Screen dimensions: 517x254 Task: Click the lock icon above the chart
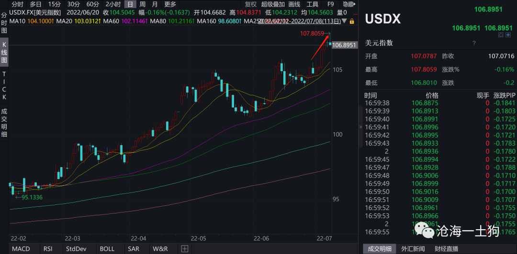352,21
